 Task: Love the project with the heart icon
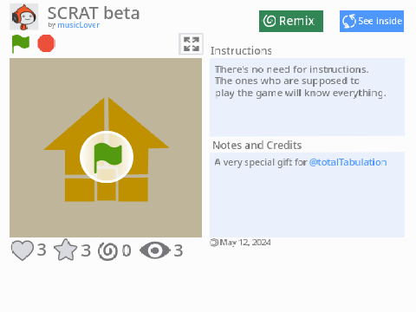click(23, 250)
